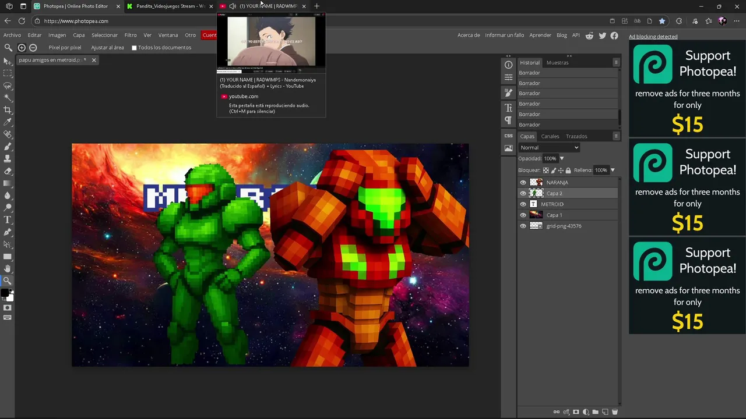
Task: Open the Character panel icon
Action: click(x=508, y=108)
